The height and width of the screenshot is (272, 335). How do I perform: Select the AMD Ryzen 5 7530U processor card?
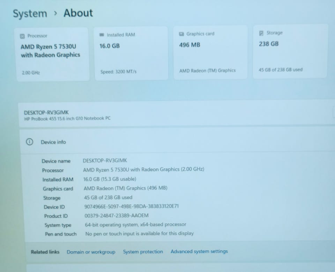(53, 54)
